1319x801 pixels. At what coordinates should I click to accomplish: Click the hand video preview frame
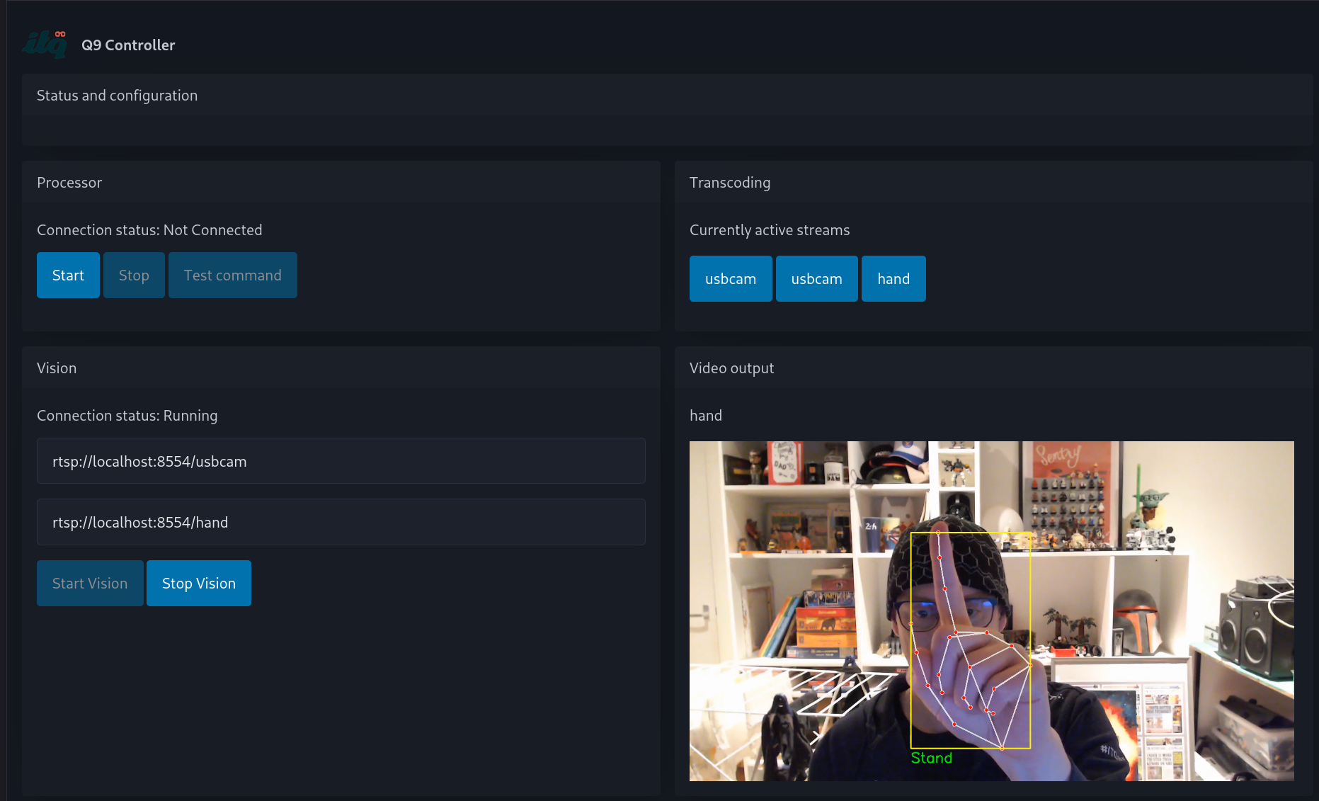(991, 611)
